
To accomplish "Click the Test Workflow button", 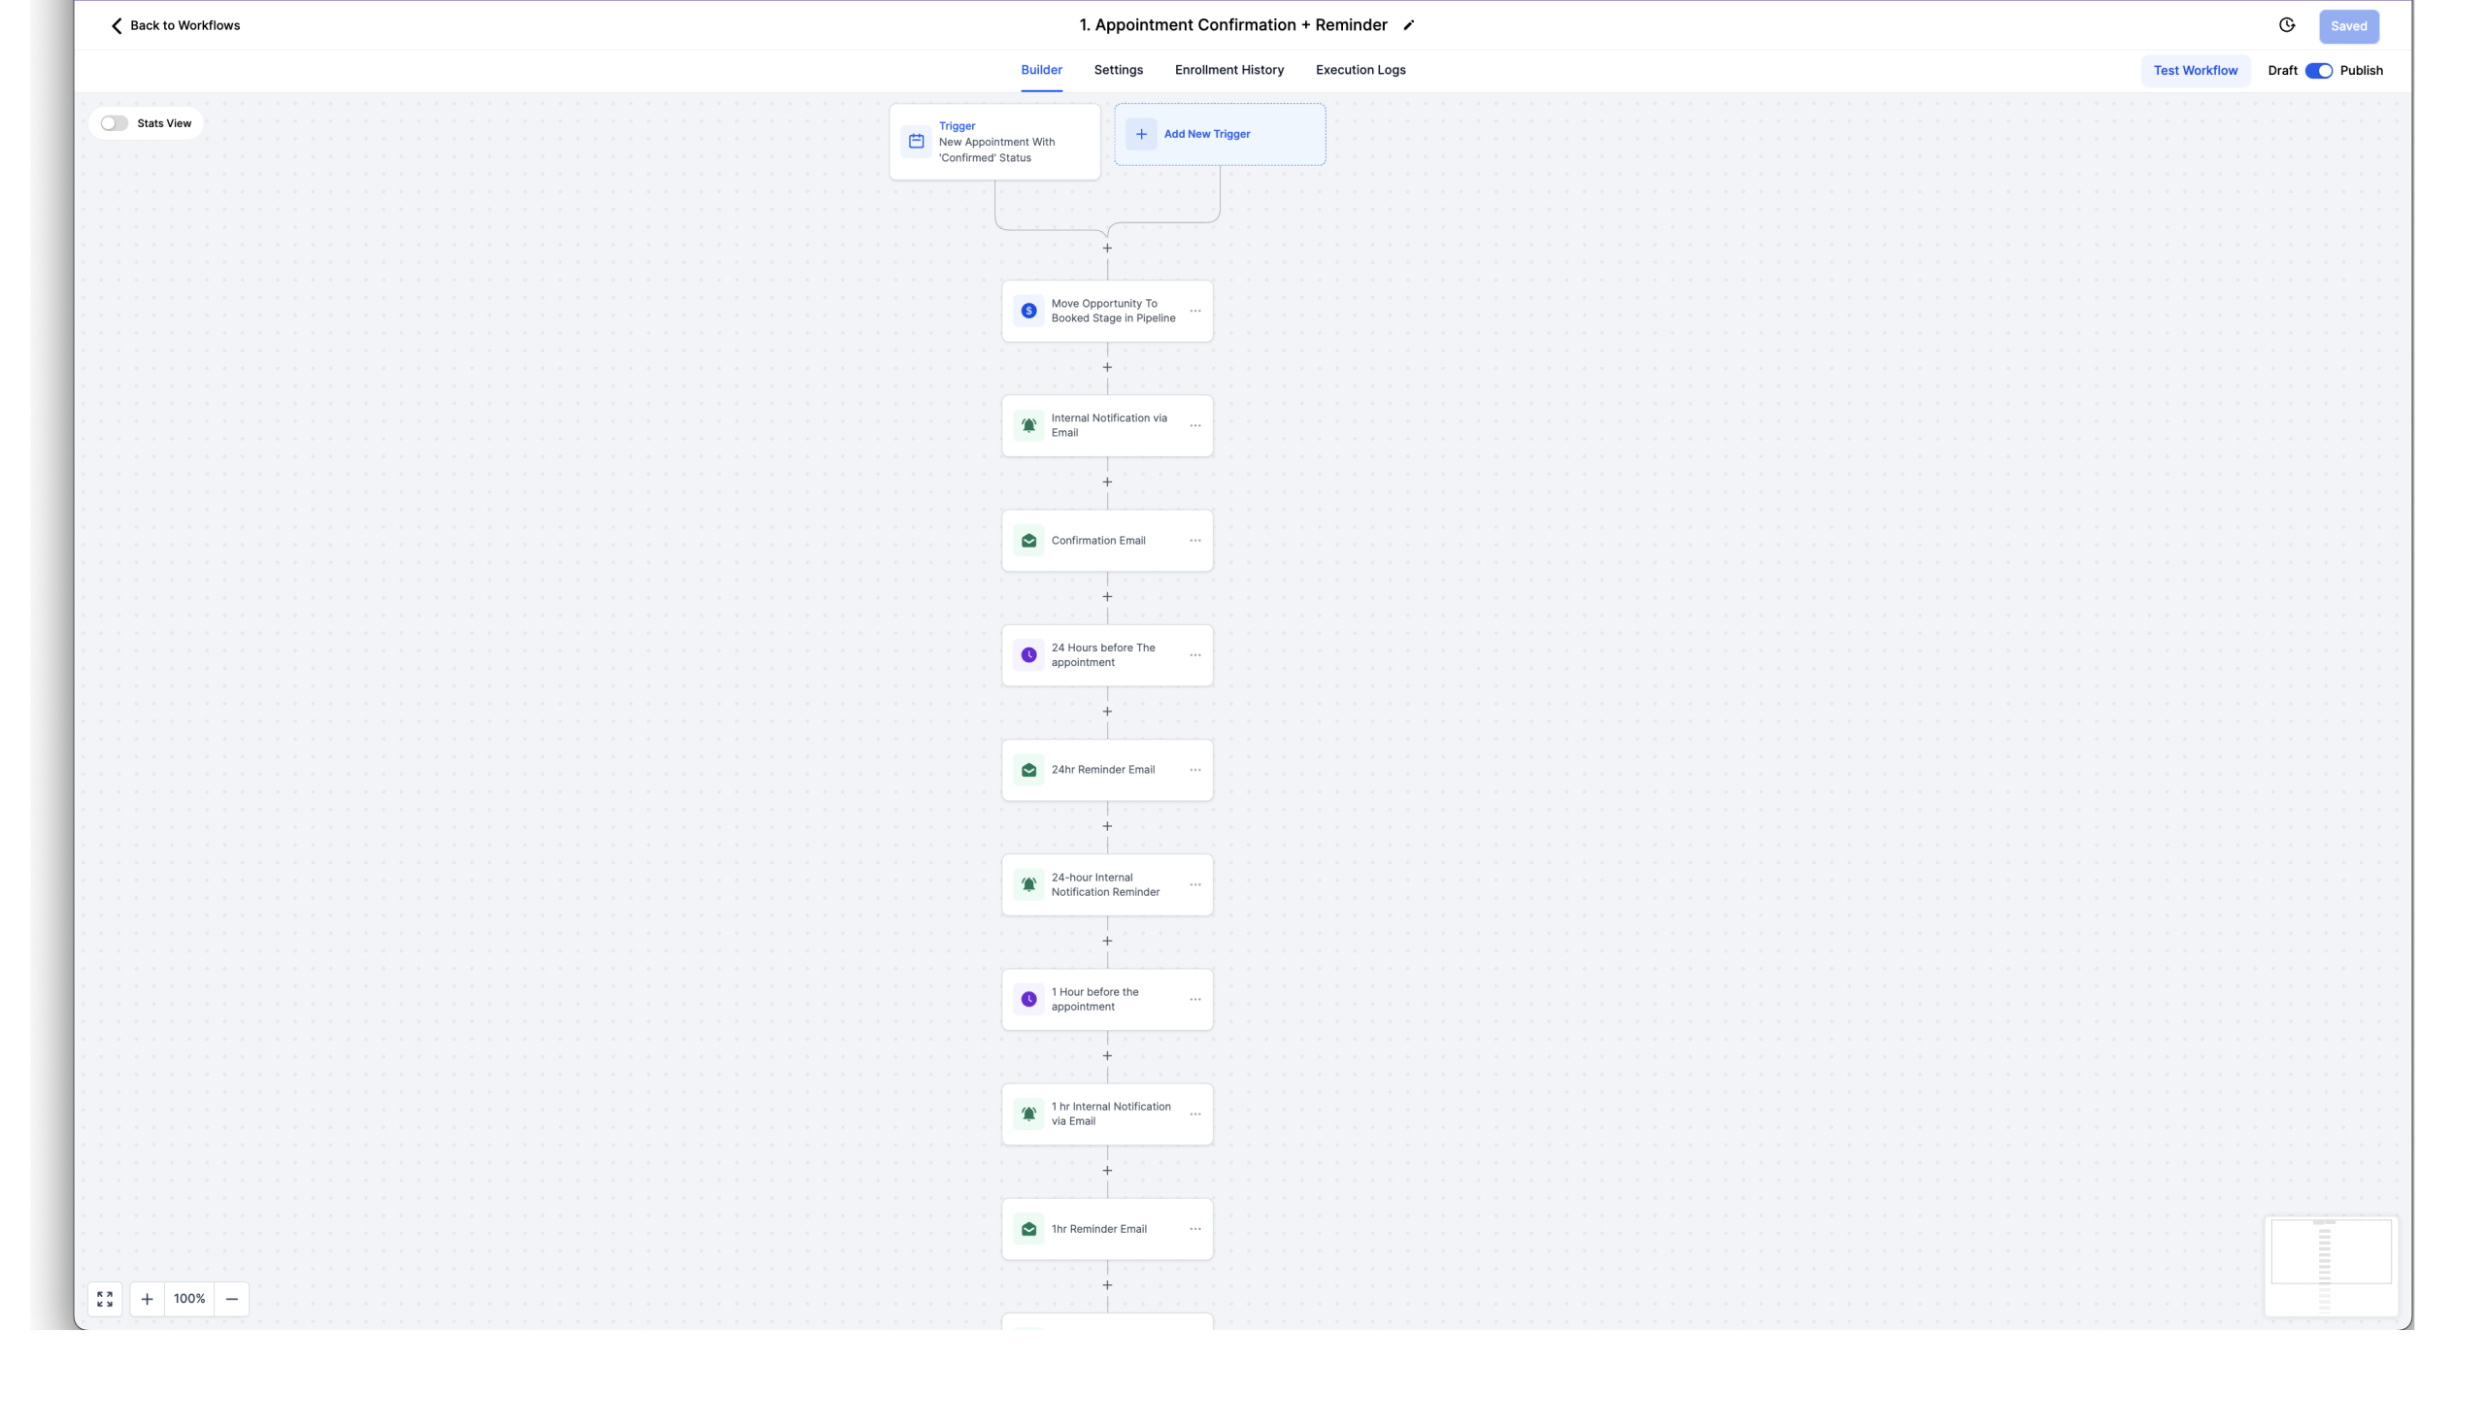I will coord(2195,71).
